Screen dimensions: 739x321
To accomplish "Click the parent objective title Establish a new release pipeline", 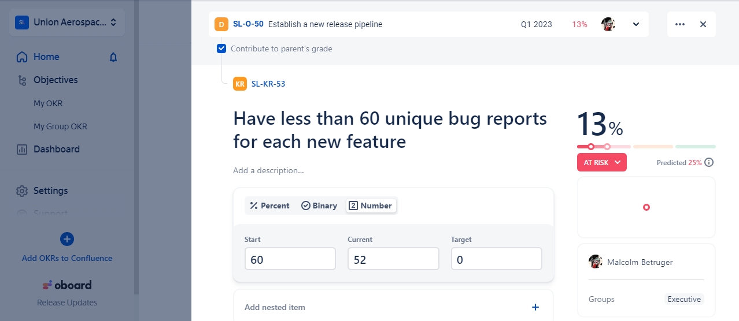I will pyautogui.click(x=325, y=24).
